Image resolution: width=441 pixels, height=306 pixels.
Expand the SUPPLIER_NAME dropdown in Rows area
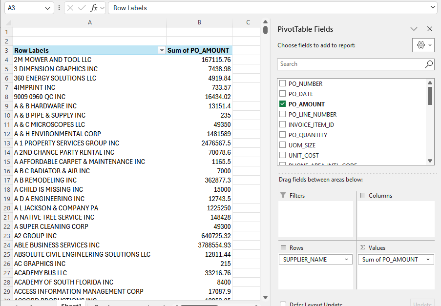pyautogui.click(x=346, y=260)
